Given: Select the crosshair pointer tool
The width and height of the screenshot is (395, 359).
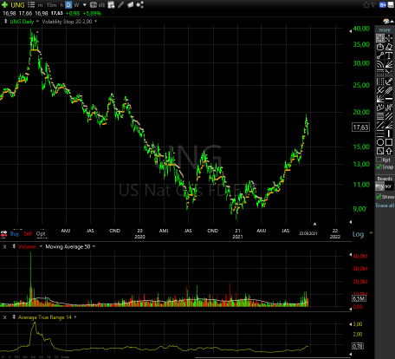Looking at the screenshot, I should (389, 38).
